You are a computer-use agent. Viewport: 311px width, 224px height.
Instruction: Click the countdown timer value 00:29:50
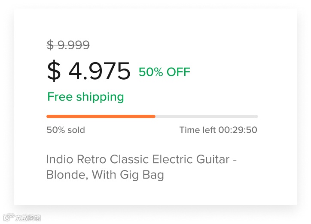tap(238, 130)
